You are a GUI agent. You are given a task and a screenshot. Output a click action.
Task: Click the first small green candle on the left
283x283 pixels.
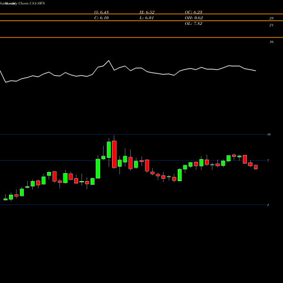point(6,199)
